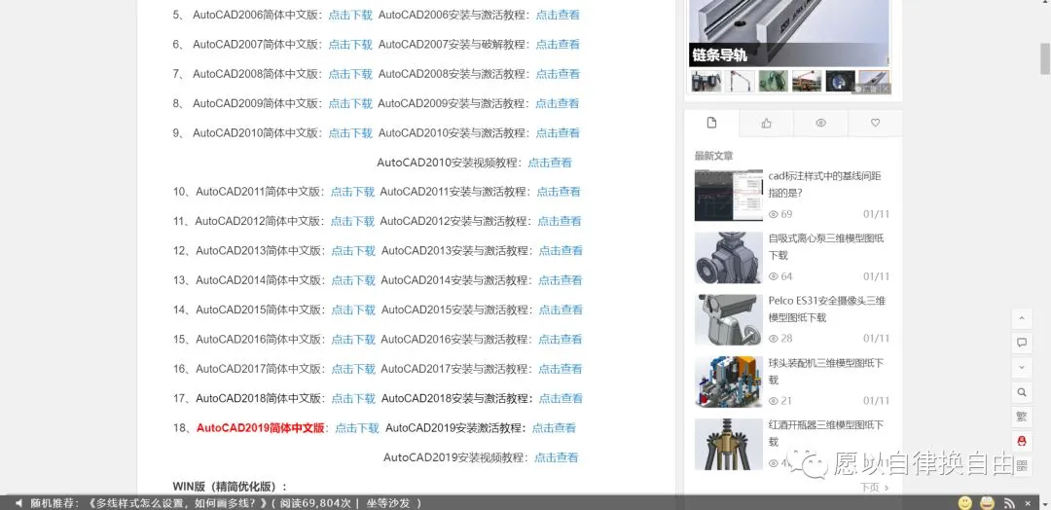Image resolution: width=1051 pixels, height=510 pixels.
Task: Click 点击下载 for AutoCAD2010
Action: pos(350,132)
